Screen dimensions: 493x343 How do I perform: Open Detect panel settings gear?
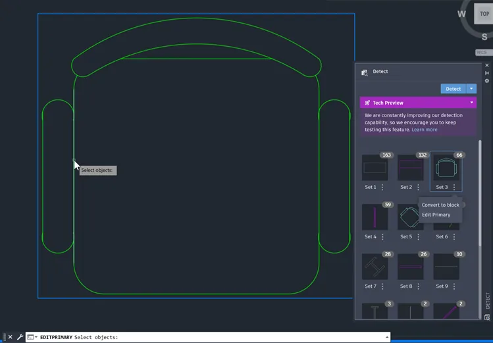point(487,81)
